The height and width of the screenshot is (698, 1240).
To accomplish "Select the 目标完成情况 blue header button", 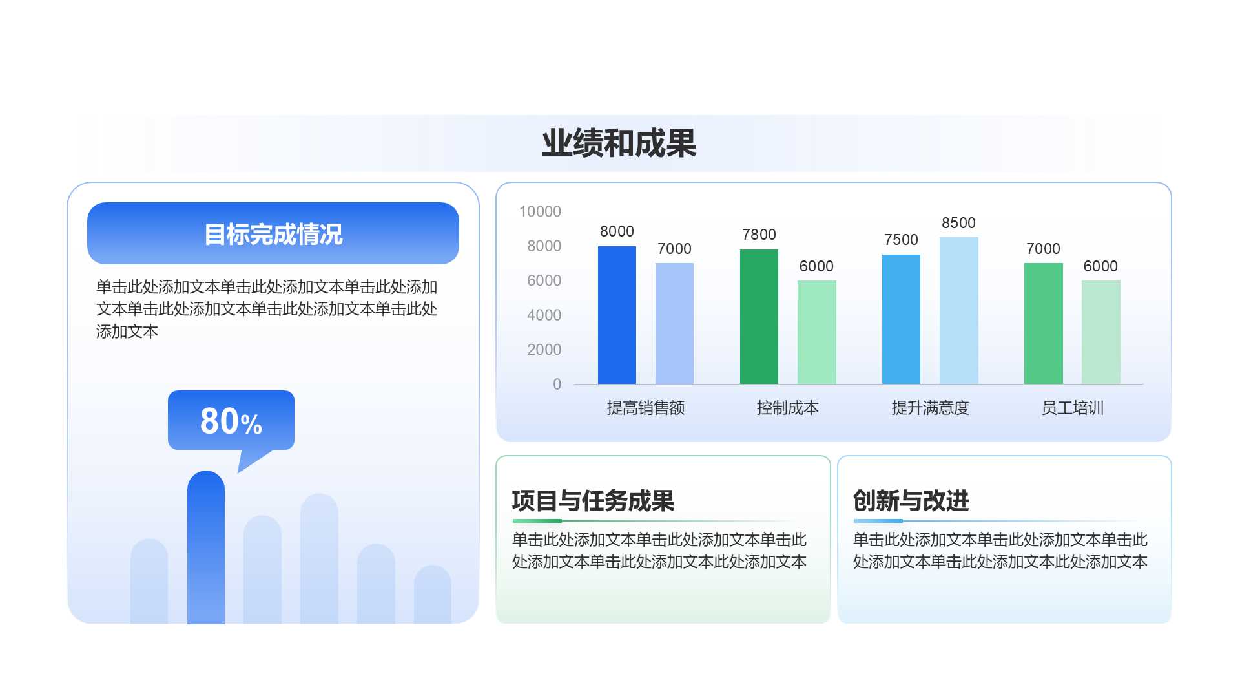I will click(x=273, y=234).
